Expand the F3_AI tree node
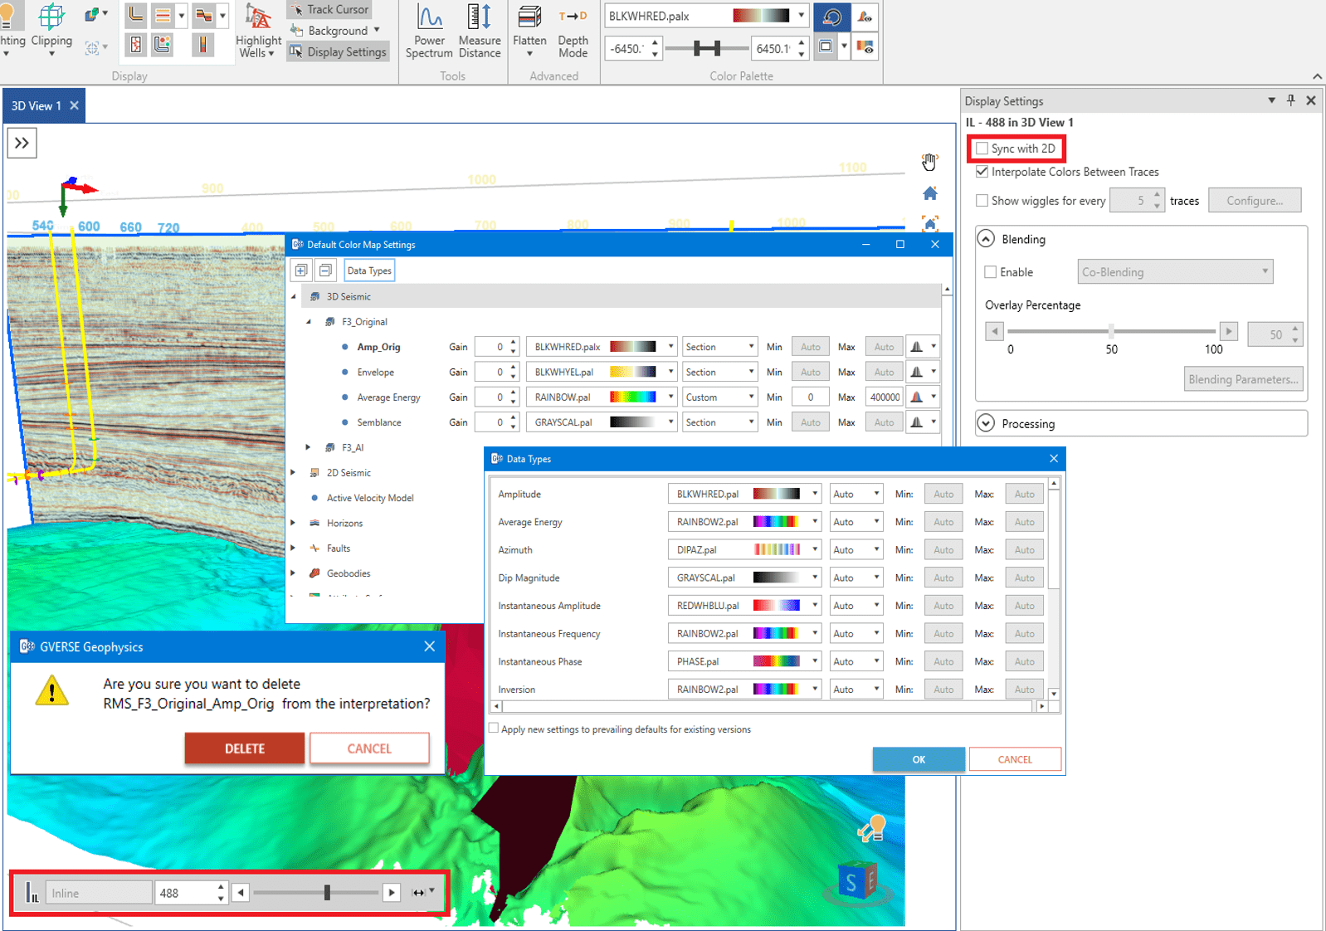The width and height of the screenshot is (1326, 931). (309, 447)
